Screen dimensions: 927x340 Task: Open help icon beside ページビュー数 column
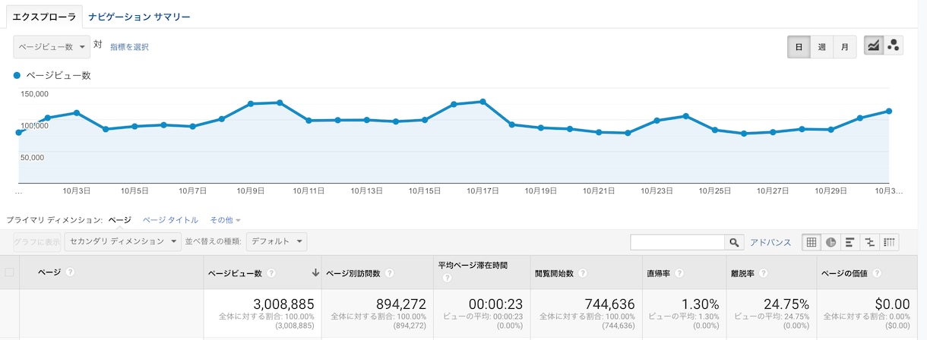click(x=271, y=273)
